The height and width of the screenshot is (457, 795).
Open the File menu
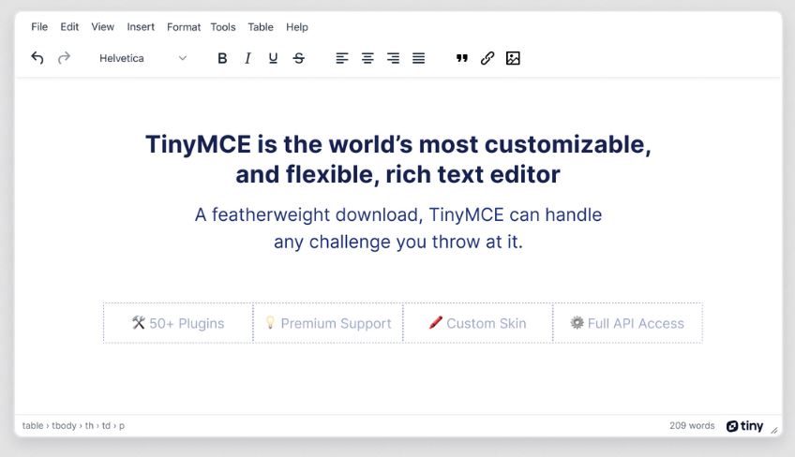pos(39,27)
